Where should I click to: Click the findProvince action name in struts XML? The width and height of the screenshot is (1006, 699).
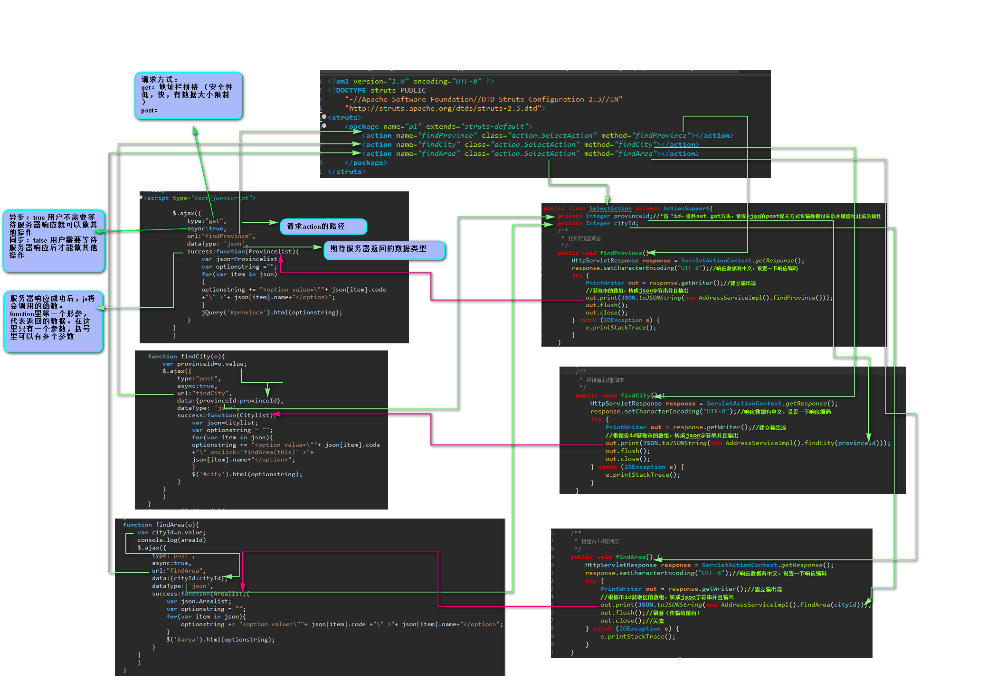pos(447,136)
